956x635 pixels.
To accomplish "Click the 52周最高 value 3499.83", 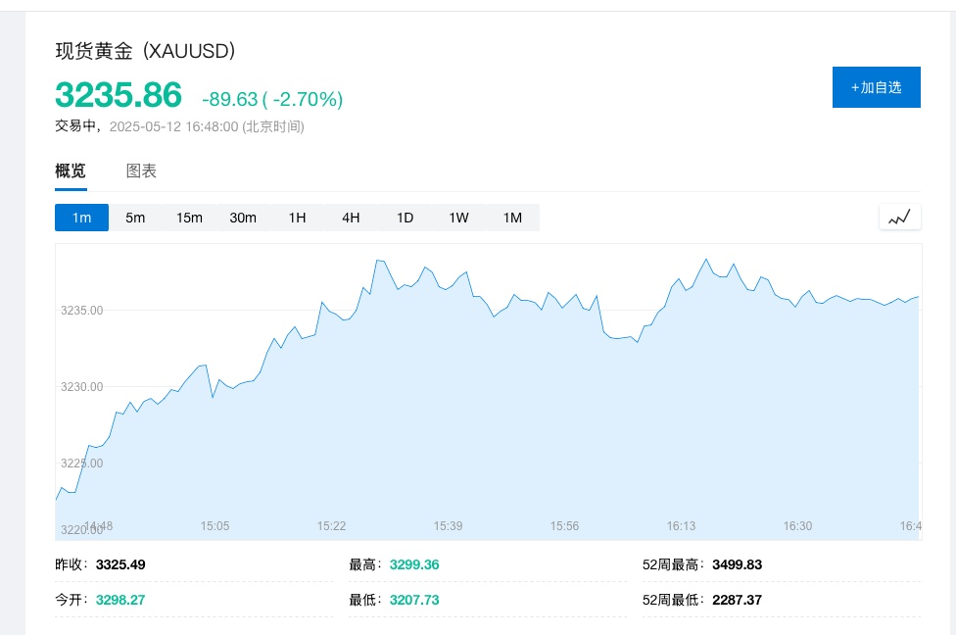I will [737, 564].
